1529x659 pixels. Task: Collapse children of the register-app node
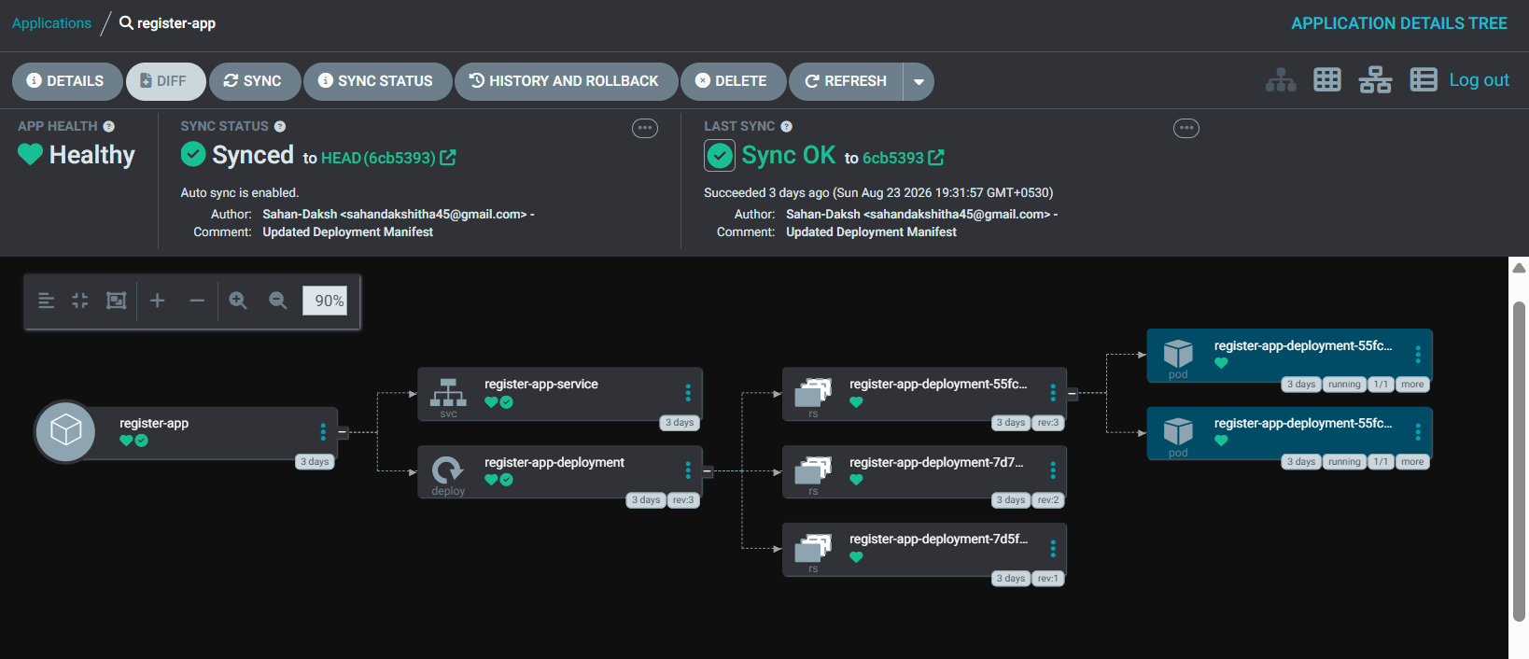344,432
